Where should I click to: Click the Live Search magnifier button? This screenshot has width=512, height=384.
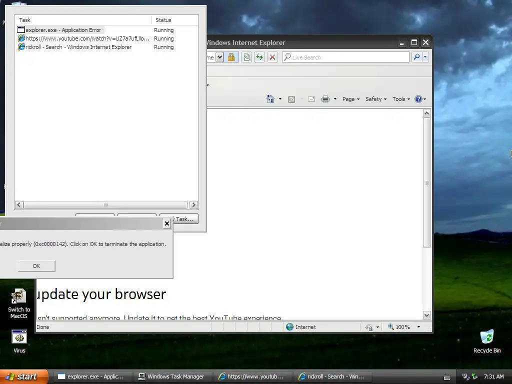coord(416,57)
